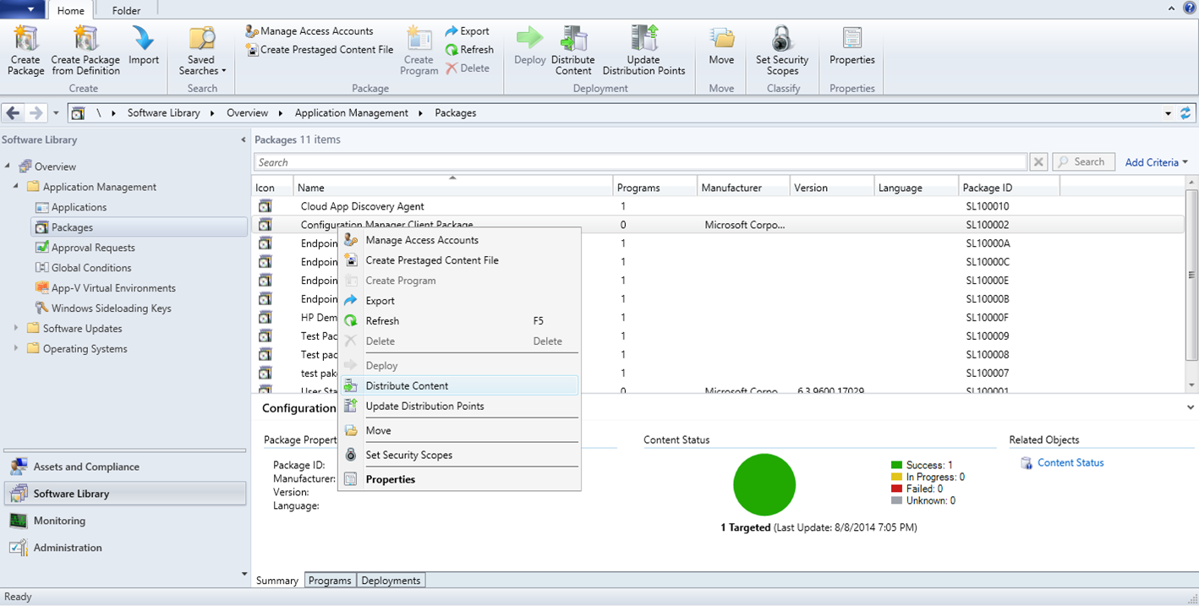
Task: Expand the Software Updates tree node
Action: click(x=16, y=328)
